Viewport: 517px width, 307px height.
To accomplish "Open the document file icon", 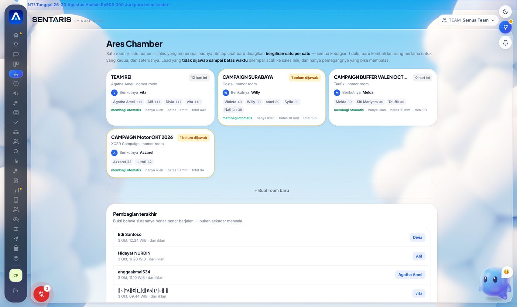I will pos(16,180).
